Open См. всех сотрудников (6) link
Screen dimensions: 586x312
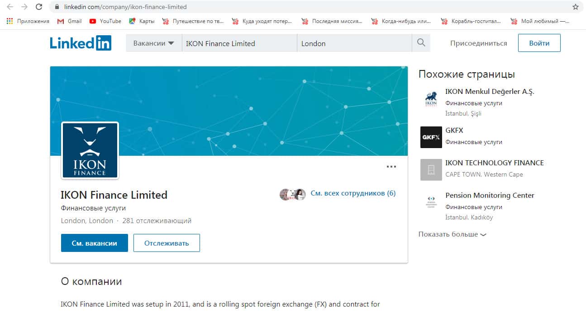(x=353, y=193)
